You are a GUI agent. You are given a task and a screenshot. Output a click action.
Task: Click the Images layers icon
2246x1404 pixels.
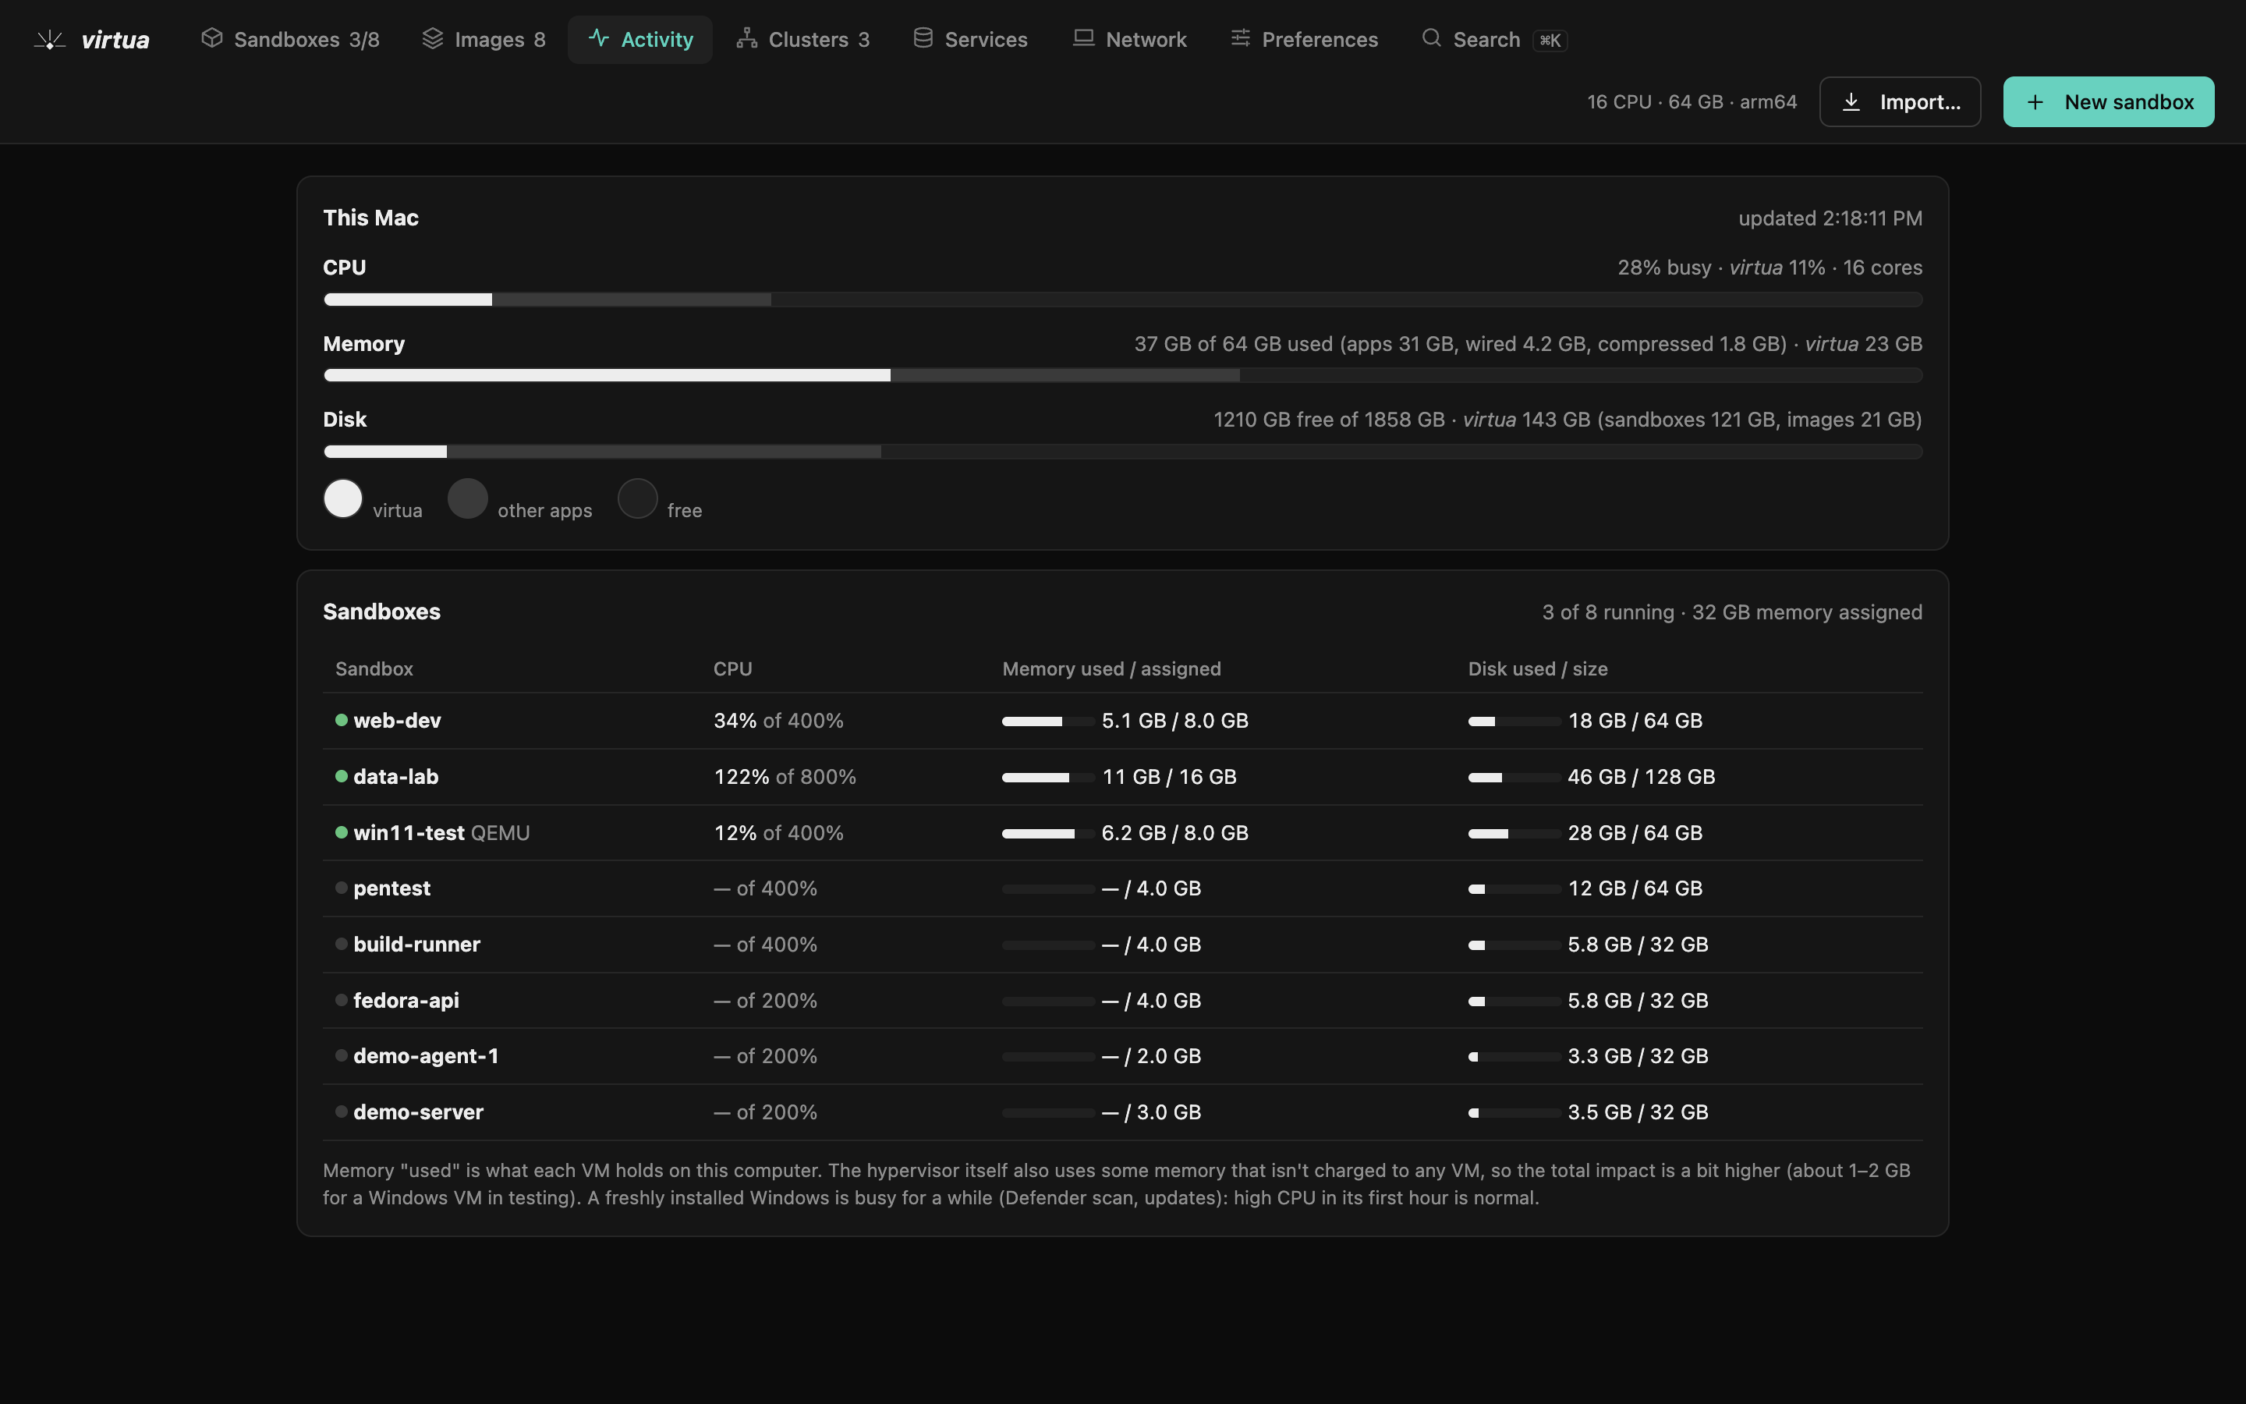433,38
